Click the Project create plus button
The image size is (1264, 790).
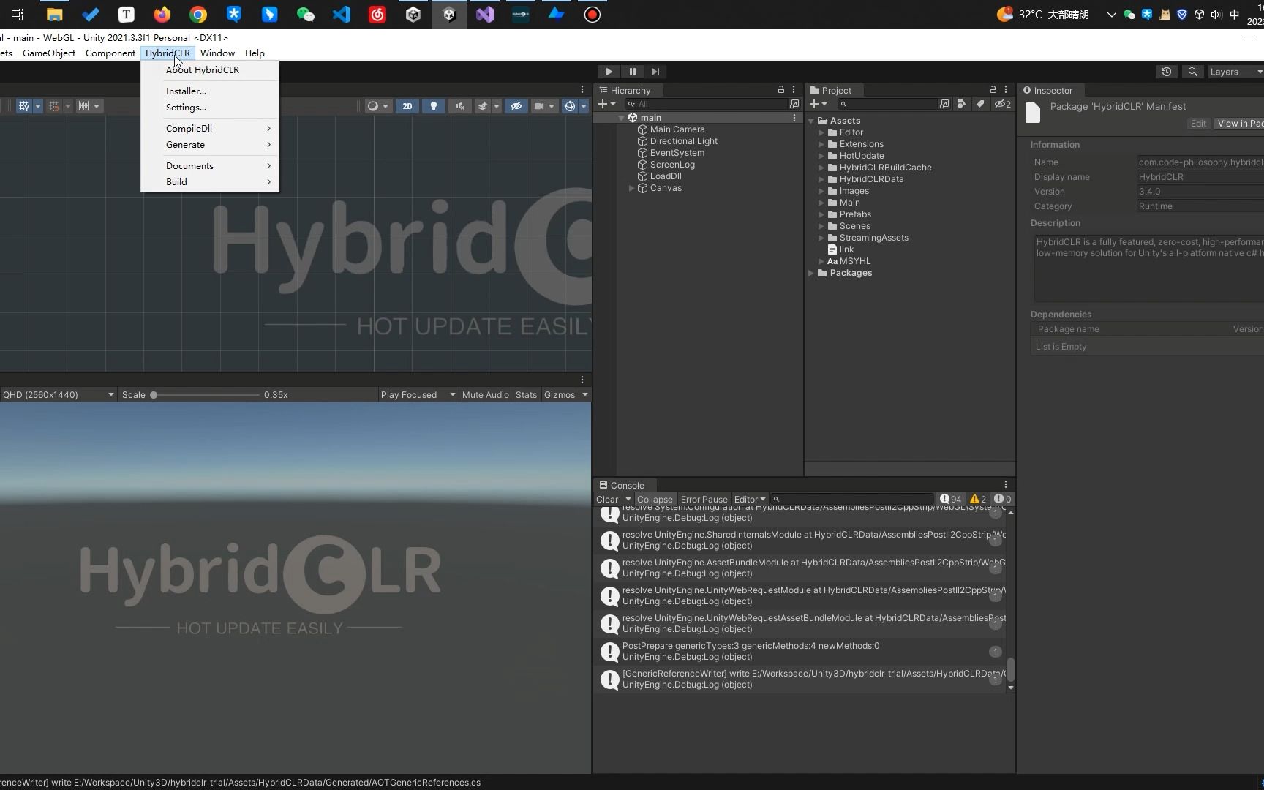[x=818, y=104]
